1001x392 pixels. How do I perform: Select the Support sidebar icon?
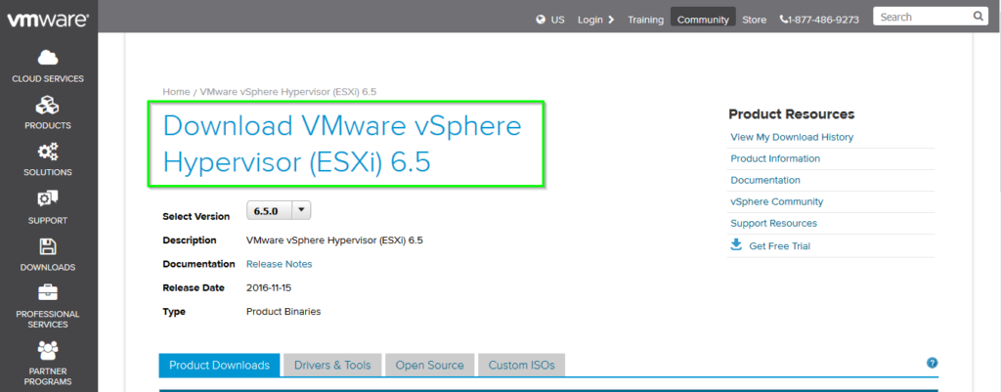(48, 199)
